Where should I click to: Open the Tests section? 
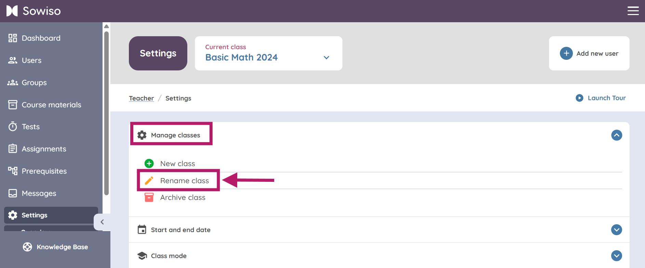point(30,126)
